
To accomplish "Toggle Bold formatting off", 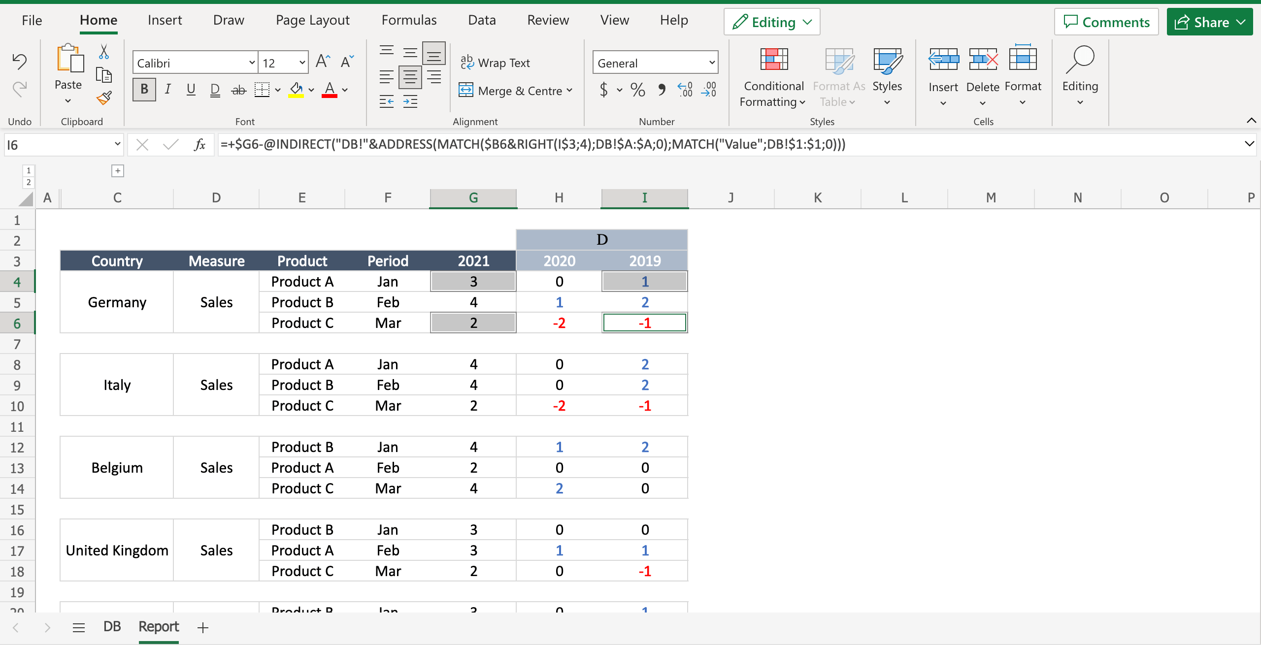I will click(x=144, y=90).
